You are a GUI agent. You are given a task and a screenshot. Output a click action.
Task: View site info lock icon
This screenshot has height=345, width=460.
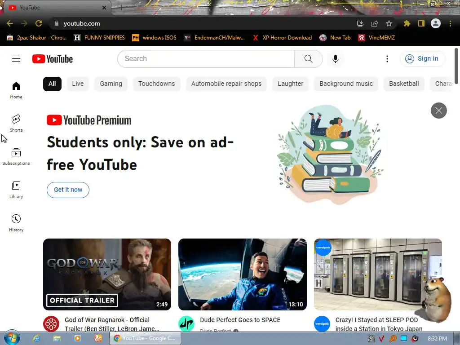coord(57,23)
